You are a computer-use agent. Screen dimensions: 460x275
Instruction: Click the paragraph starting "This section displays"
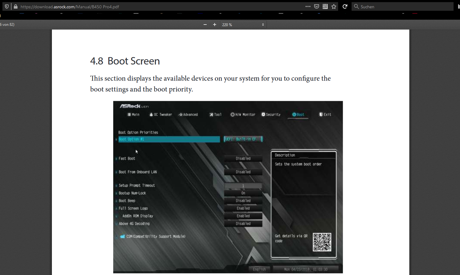click(x=210, y=84)
